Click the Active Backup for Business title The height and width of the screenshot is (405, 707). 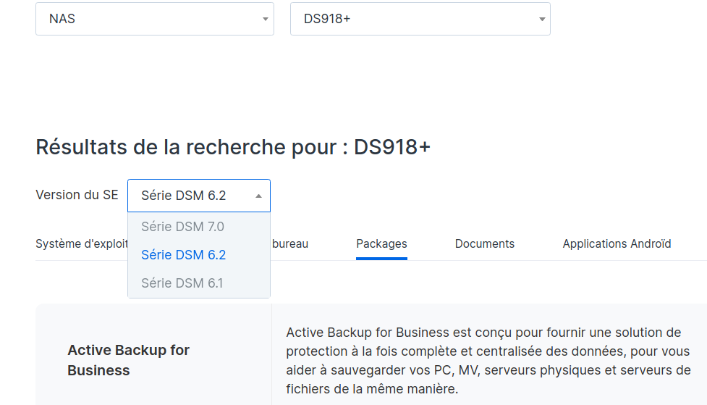(x=128, y=360)
